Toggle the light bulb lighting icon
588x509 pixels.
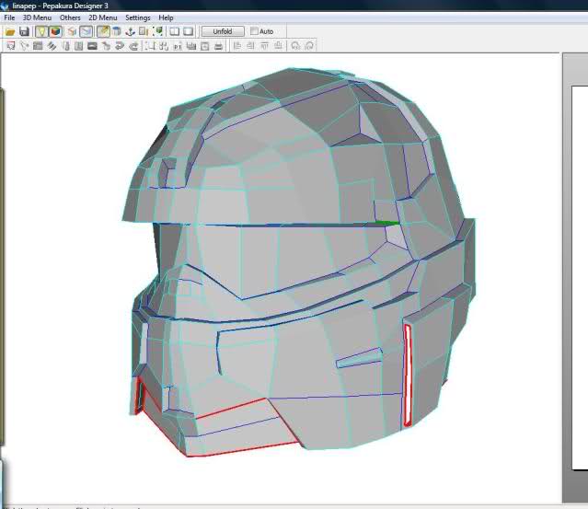[42, 31]
